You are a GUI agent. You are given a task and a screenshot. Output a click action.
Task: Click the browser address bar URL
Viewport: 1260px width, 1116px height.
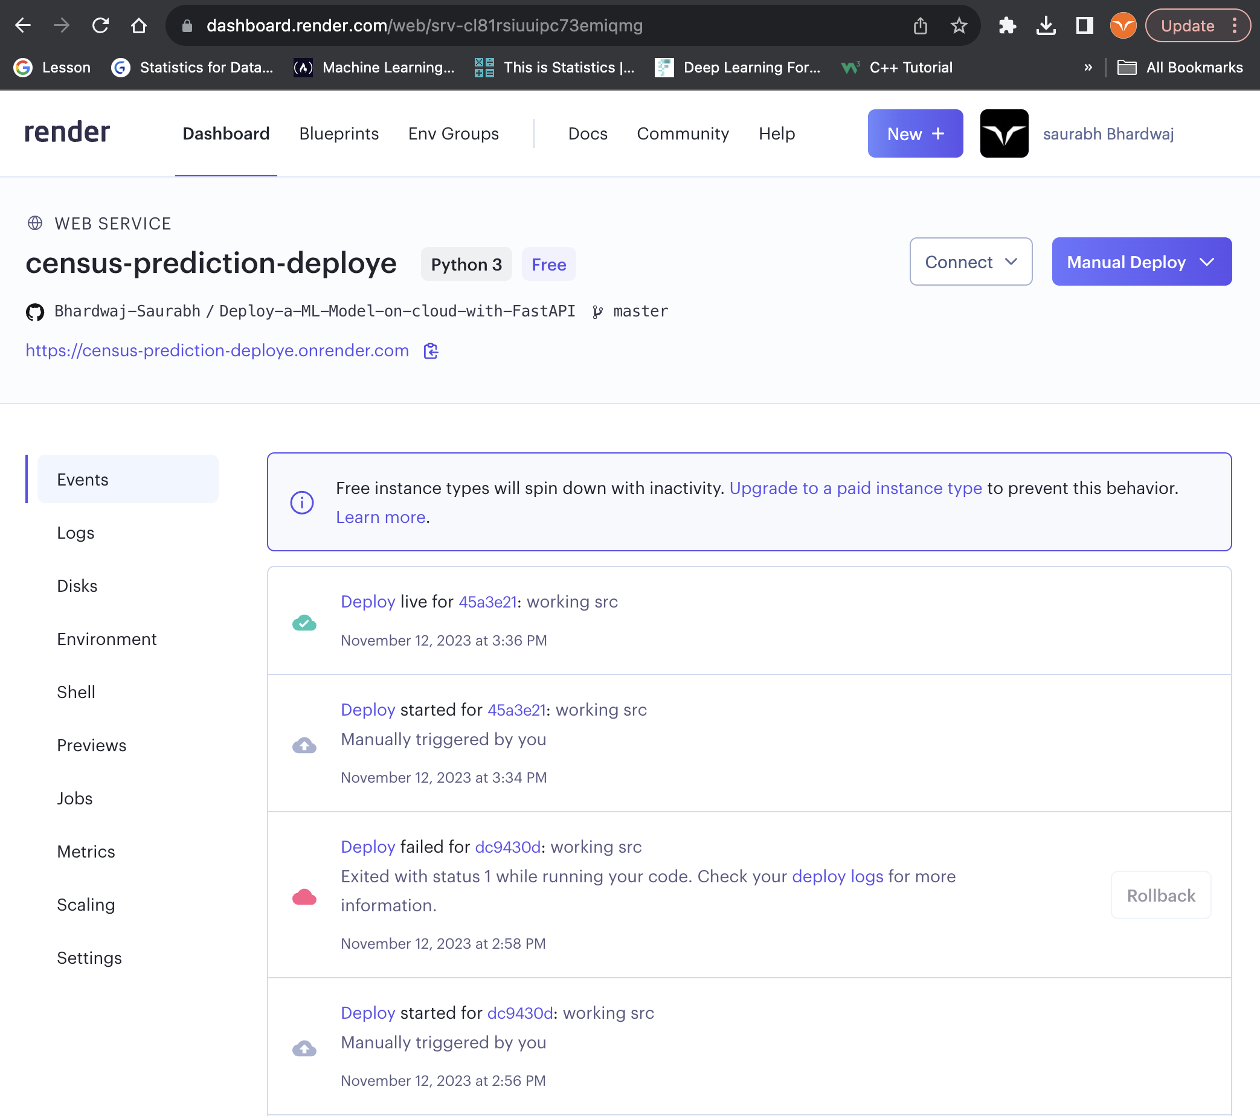tap(424, 25)
